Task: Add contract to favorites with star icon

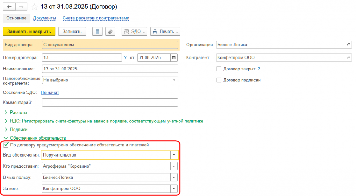Action: [34, 7]
